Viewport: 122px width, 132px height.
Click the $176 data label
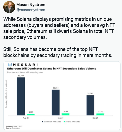[x=100, y=112]
